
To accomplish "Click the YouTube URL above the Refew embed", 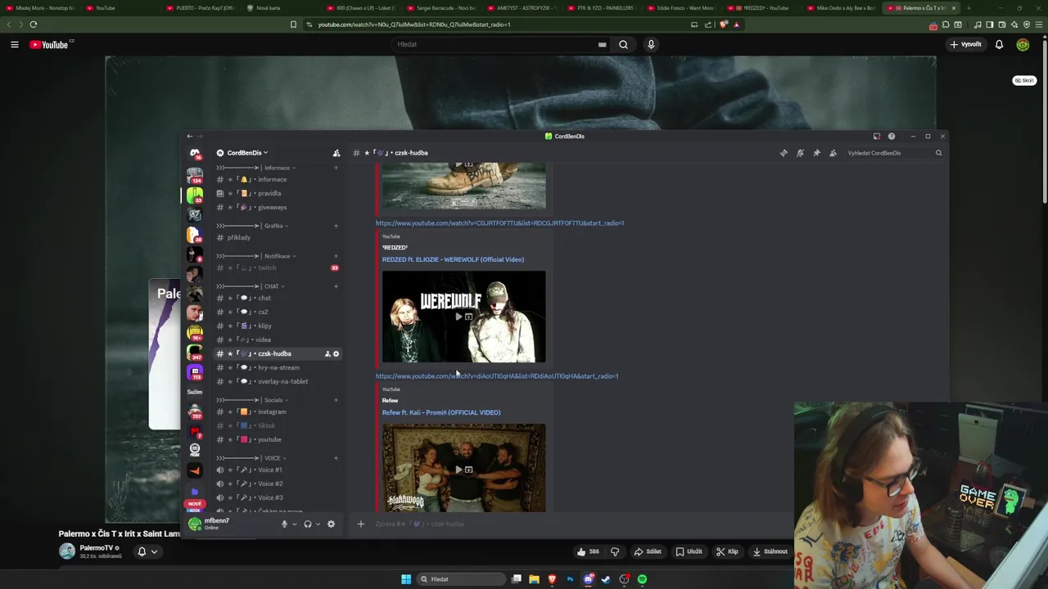I will coord(497,376).
